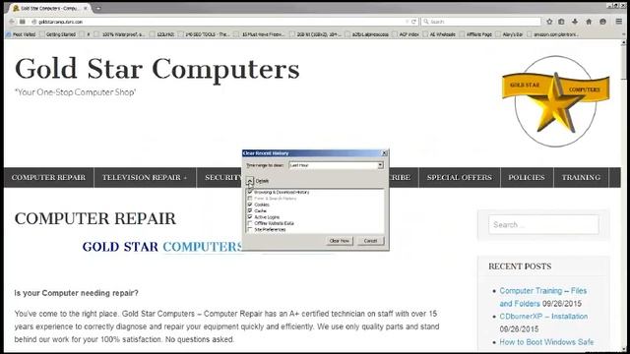Open the AE Wholesale bookmark

(x=439, y=34)
